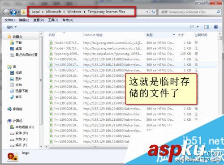This screenshot has width=224, height=165.
Task: Open 软件 (D:) drive
Action: (19, 133)
